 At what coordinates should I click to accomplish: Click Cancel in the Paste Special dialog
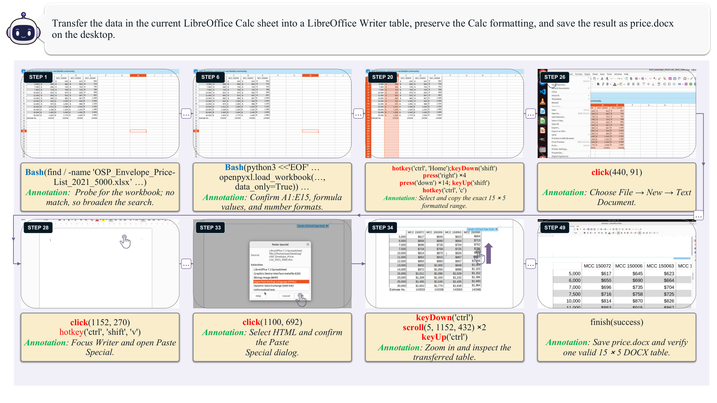pyautogui.click(x=286, y=296)
